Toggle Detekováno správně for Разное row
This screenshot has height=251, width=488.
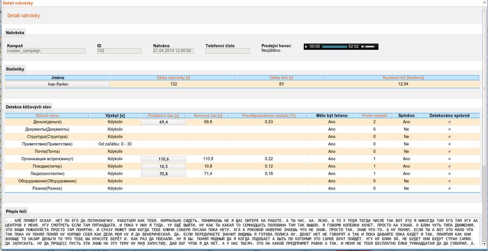point(449,189)
